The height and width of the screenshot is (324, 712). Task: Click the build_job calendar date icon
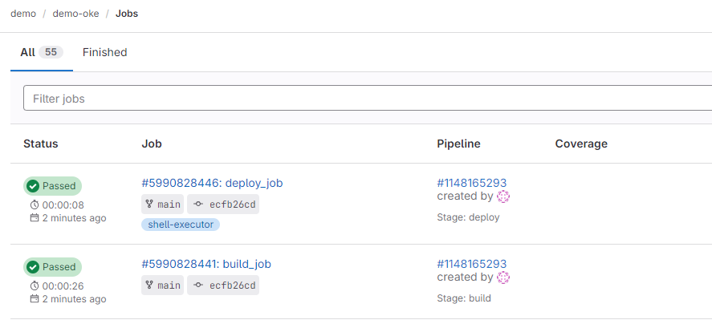point(35,299)
